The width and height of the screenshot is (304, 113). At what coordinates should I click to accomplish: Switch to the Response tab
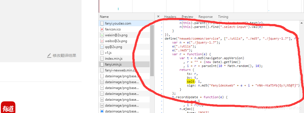coord(205,17)
